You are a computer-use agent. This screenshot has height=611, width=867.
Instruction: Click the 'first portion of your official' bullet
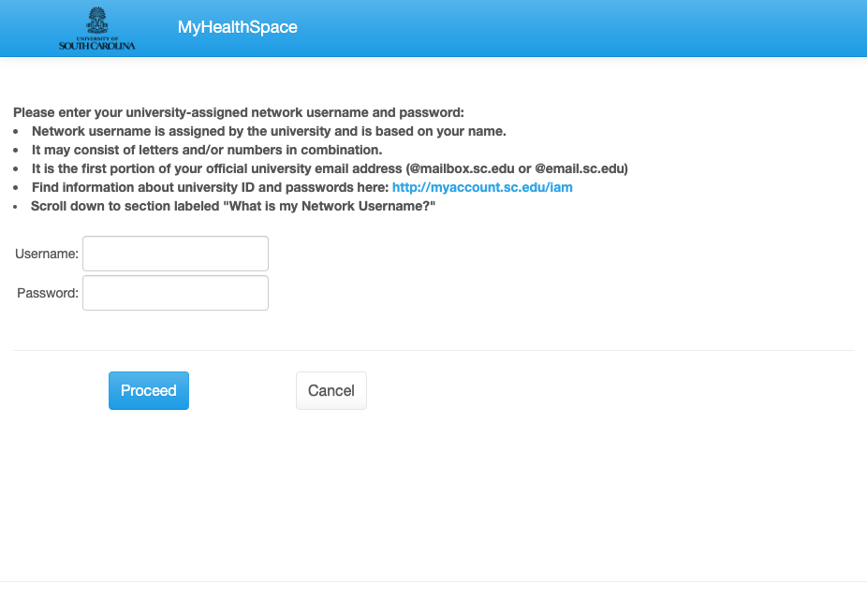tap(330, 169)
